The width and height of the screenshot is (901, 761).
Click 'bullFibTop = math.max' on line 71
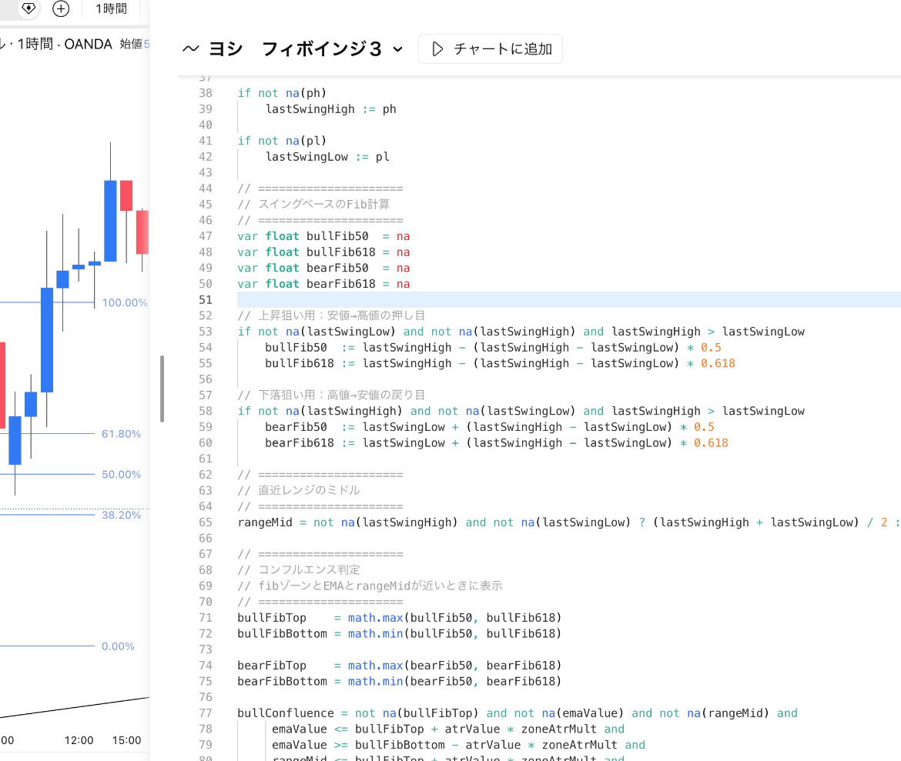click(x=400, y=618)
